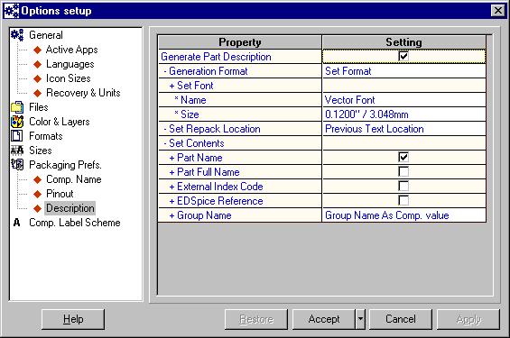Select Sizes in the options tree
The image size is (510, 338).
tap(41, 151)
